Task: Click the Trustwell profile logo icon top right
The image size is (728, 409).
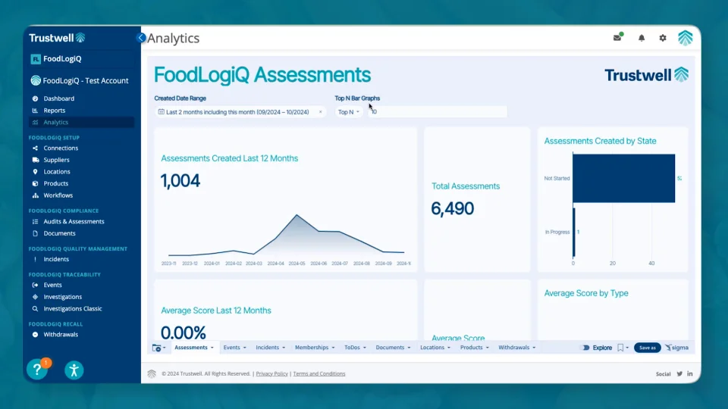Action: pyautogui.click(x=686, y=38)
